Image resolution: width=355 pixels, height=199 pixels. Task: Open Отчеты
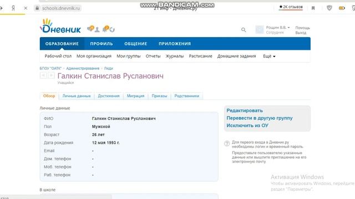pyautogui.click(x=153, y=56)
